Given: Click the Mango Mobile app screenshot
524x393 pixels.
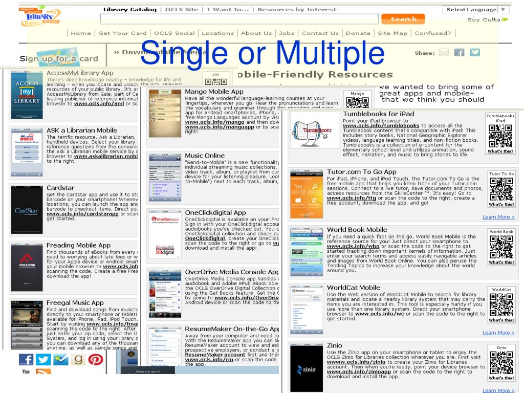Looking at the screenshot, I should coord(165,114).
